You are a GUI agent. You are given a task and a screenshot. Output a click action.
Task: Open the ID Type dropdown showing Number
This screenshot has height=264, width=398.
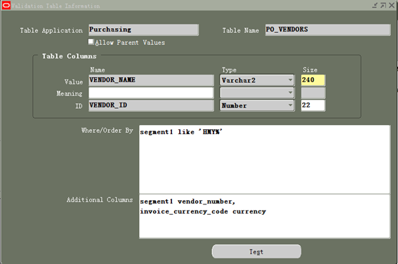tap(257, 105)
